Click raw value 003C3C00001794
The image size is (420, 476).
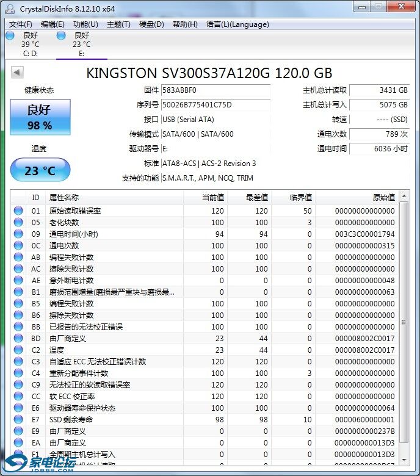(x=364, y=234)
